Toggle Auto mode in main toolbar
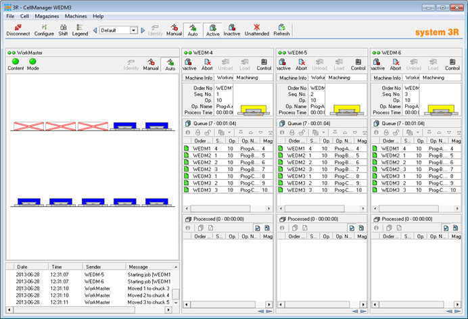468x319 pixels. point(193,30)
